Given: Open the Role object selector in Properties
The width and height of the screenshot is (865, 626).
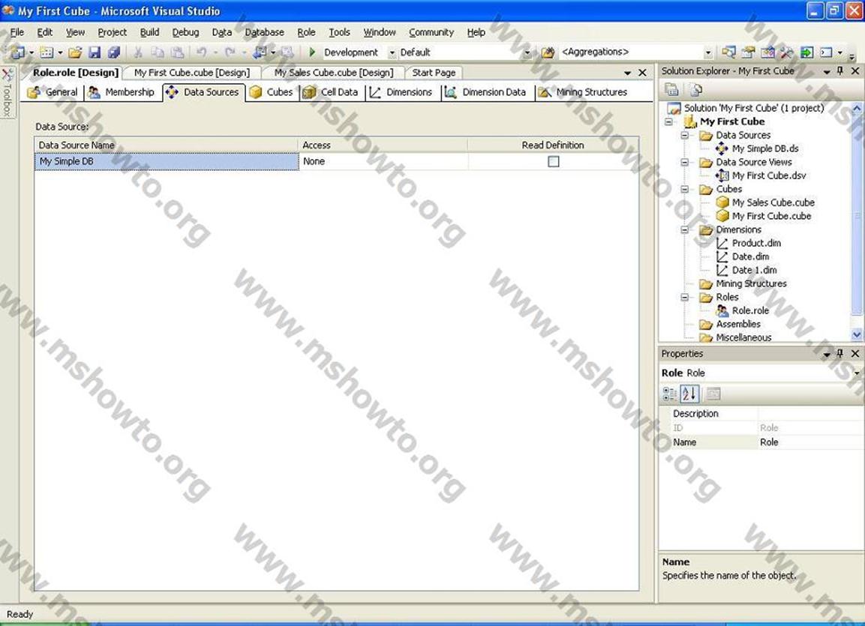Looking at the screenshot, I should [857, 373].
